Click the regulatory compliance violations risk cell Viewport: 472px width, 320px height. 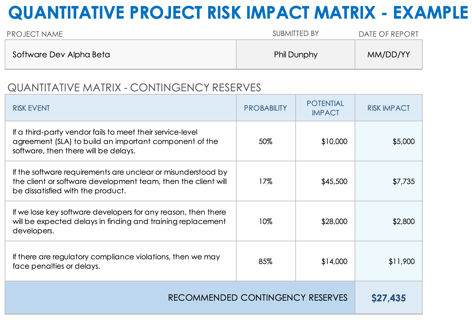(x=120, y=261)
